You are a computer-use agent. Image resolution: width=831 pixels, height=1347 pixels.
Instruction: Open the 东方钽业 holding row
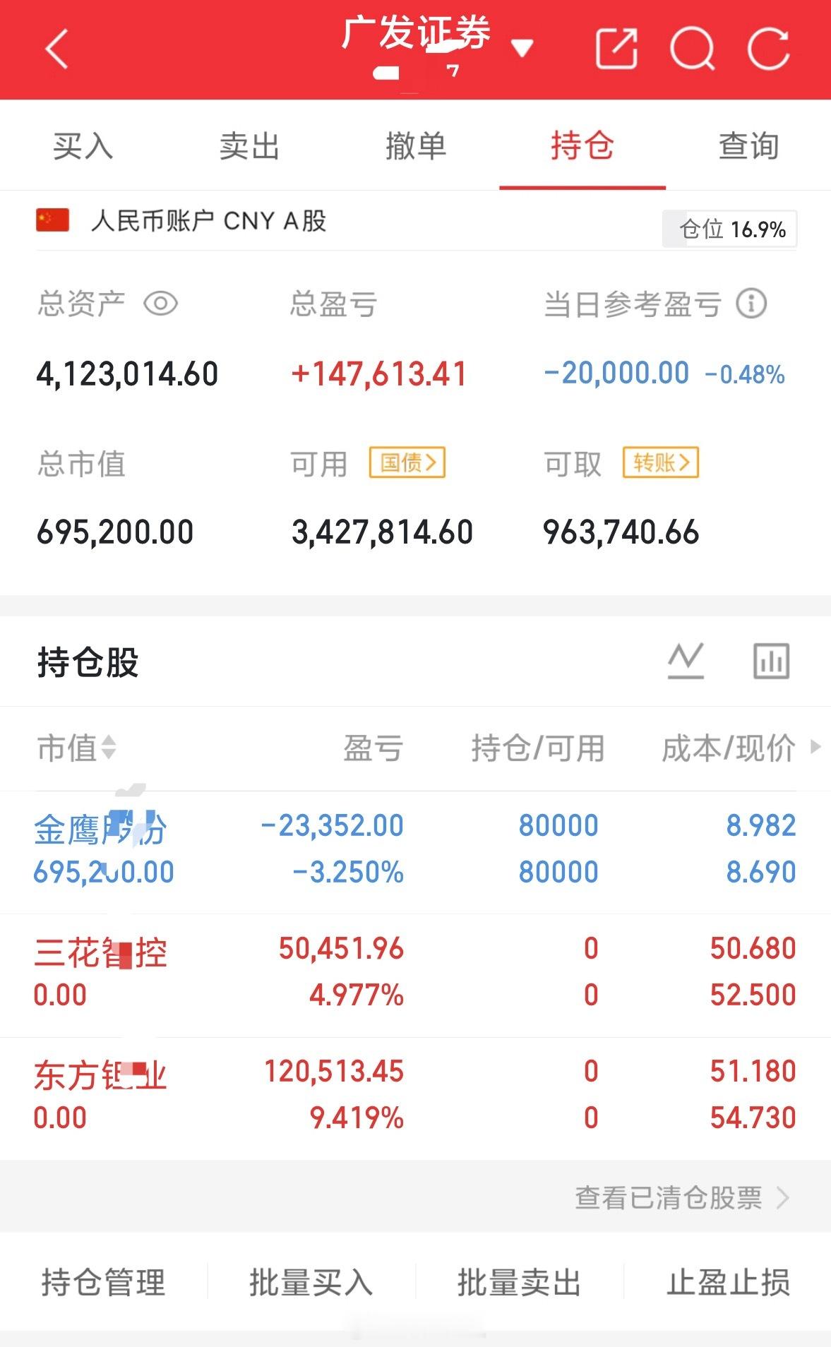click(415, 1098)
